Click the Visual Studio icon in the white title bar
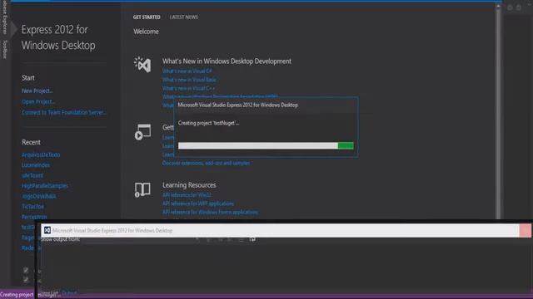Viewport: 533px width, 299px height. pos(47,230)
